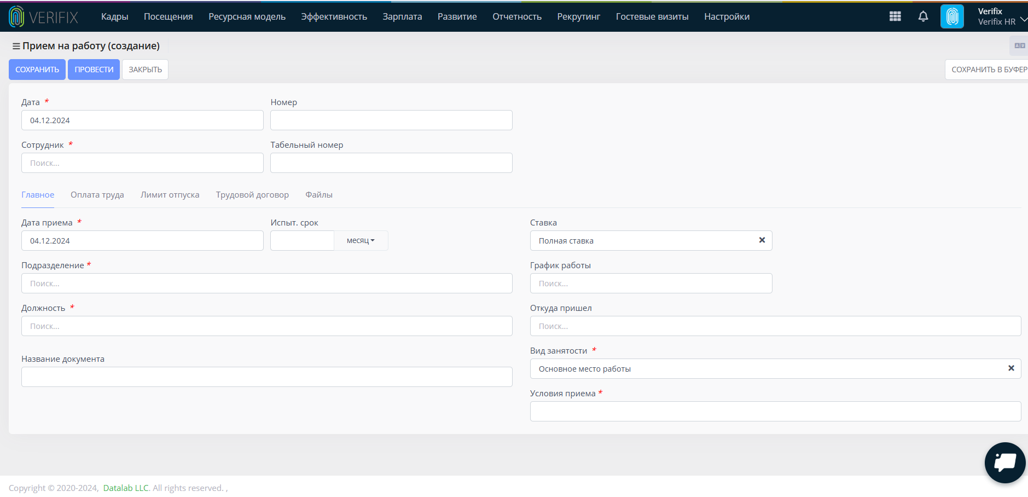
Task: Open the месяц unit dropdown
Action: (361, 241)
